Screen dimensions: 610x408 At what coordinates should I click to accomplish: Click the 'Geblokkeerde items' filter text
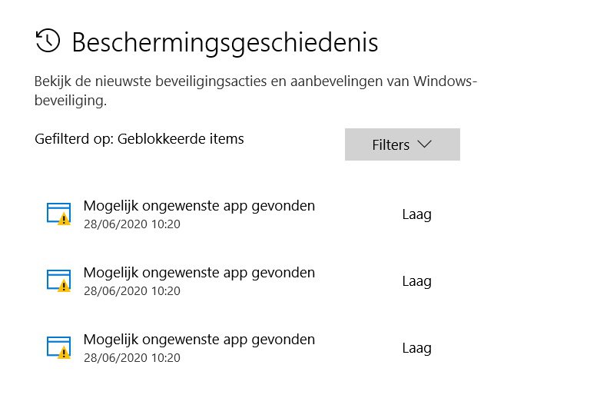point(181,139)
